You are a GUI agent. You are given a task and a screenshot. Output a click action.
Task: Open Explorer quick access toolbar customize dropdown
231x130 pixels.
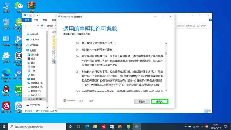[37, 15]
